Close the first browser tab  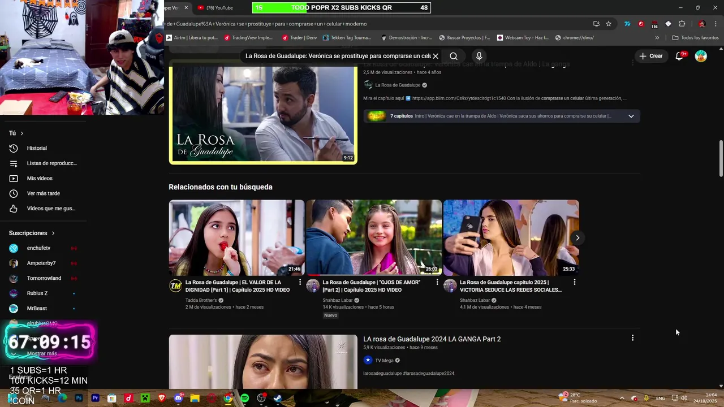(186, 8)
